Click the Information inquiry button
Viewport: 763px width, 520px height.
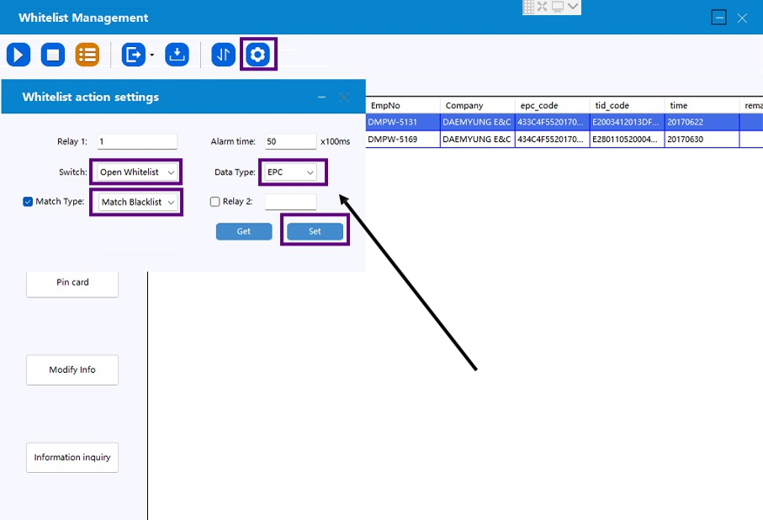coord(72,457)
